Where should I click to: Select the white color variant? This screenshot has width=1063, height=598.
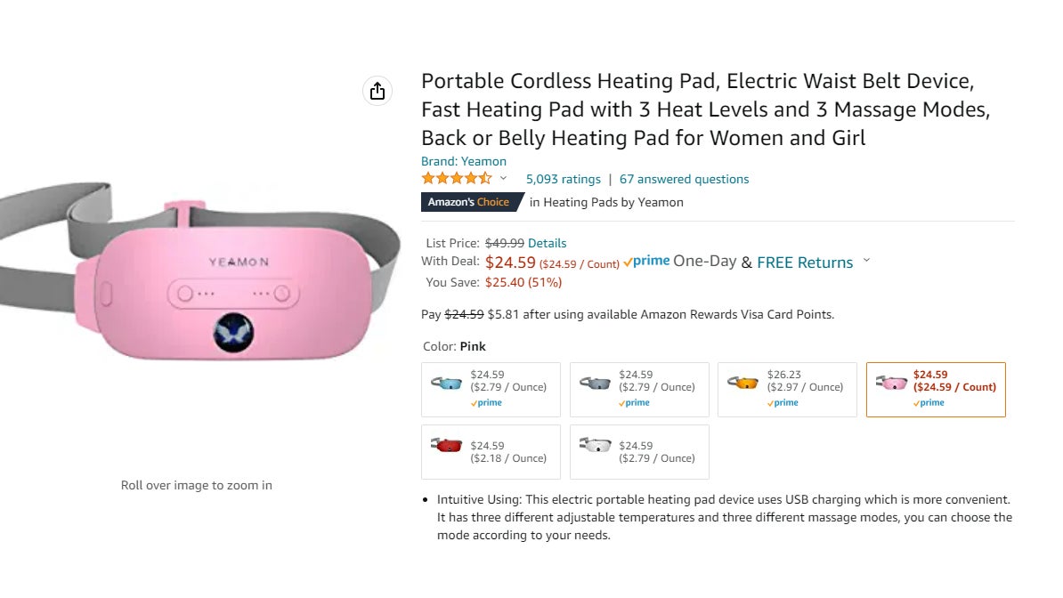pyautogui.click(x=637, y=451)
